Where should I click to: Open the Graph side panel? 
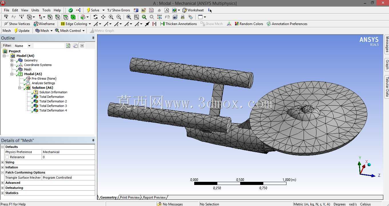tap(387, 64)
